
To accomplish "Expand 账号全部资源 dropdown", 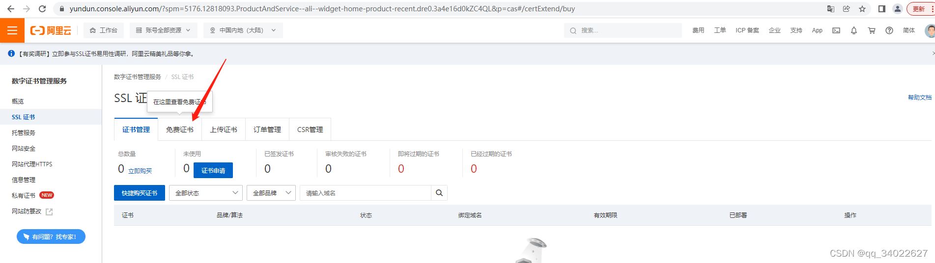I will 164,30.
